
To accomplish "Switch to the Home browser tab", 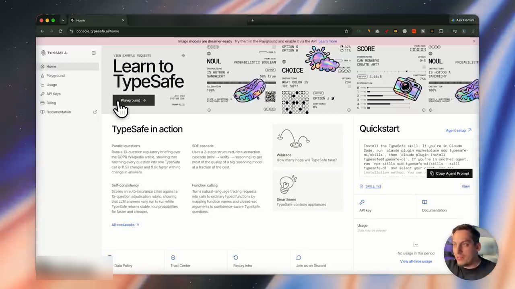I will click(x=97, y=20).
